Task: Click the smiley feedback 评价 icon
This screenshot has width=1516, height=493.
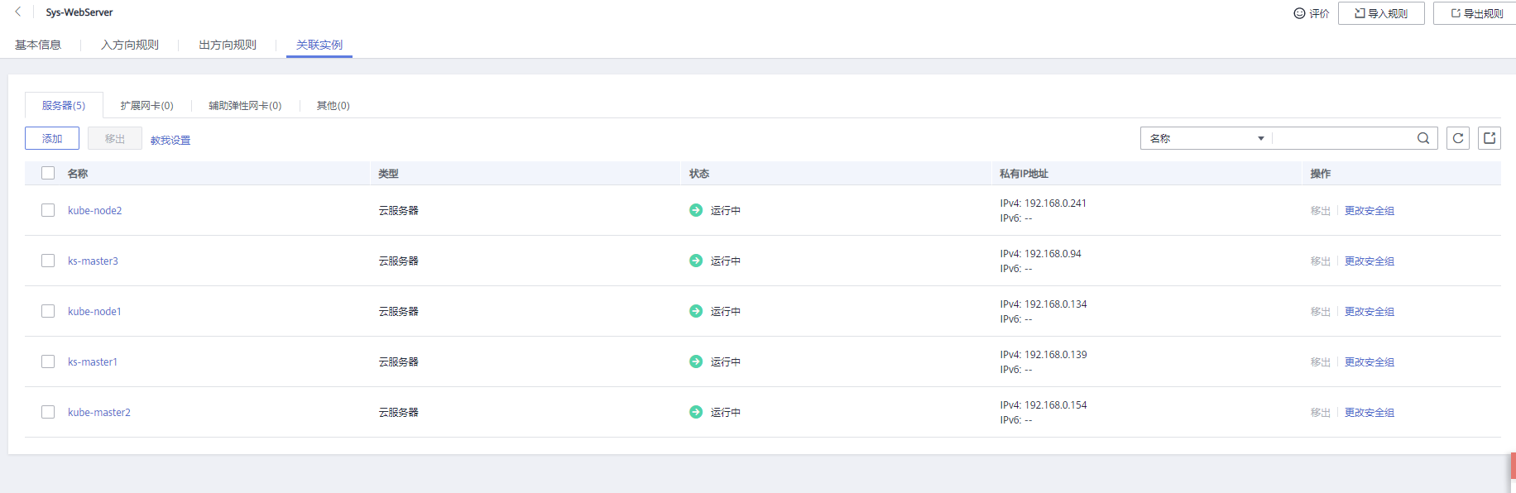Action: (x=1299, y=13)
